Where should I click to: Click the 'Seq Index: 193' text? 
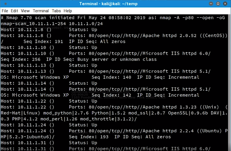tap(89, 137)
